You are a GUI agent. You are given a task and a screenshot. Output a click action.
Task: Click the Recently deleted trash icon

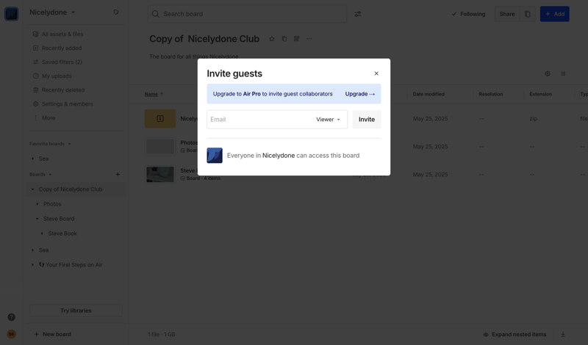point(35,90)
